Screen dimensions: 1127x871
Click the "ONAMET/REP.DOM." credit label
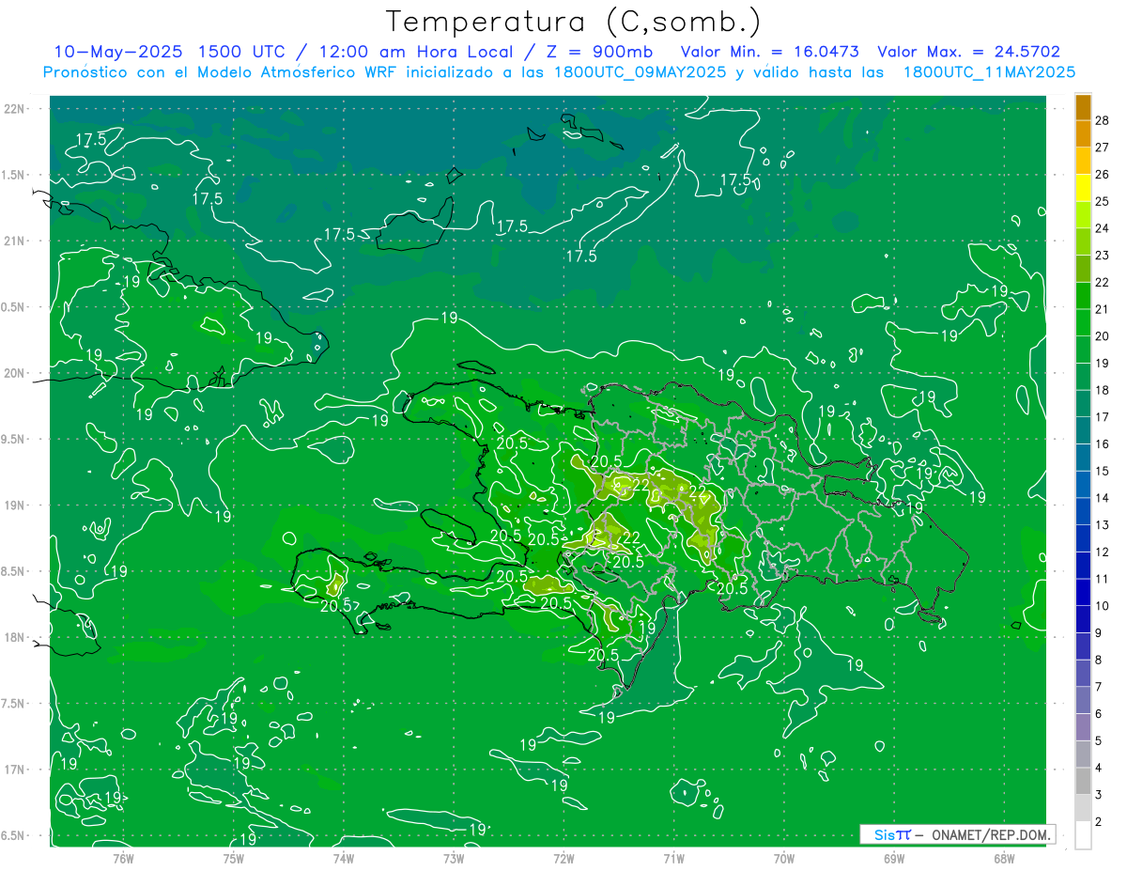pyautogui.click(x=991, y=834)
